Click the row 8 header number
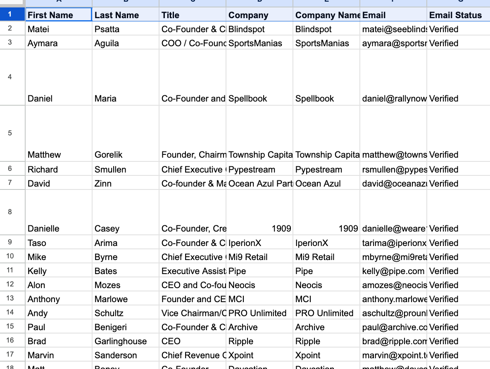Viewport: 490px width, 369px height. coord(12,212)
